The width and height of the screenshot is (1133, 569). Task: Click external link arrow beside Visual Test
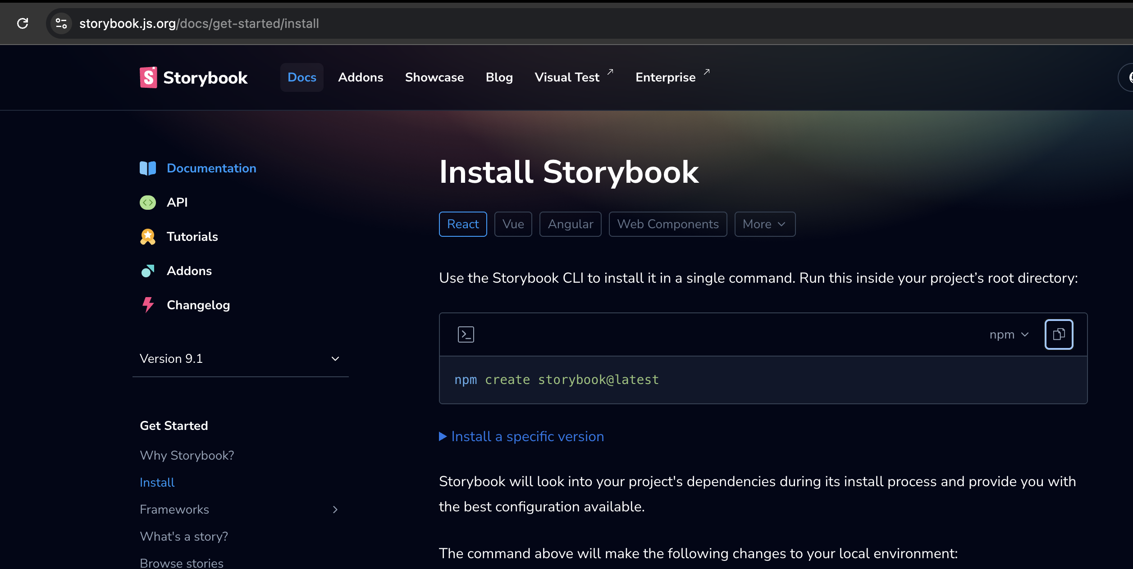[x=610, y=72]
